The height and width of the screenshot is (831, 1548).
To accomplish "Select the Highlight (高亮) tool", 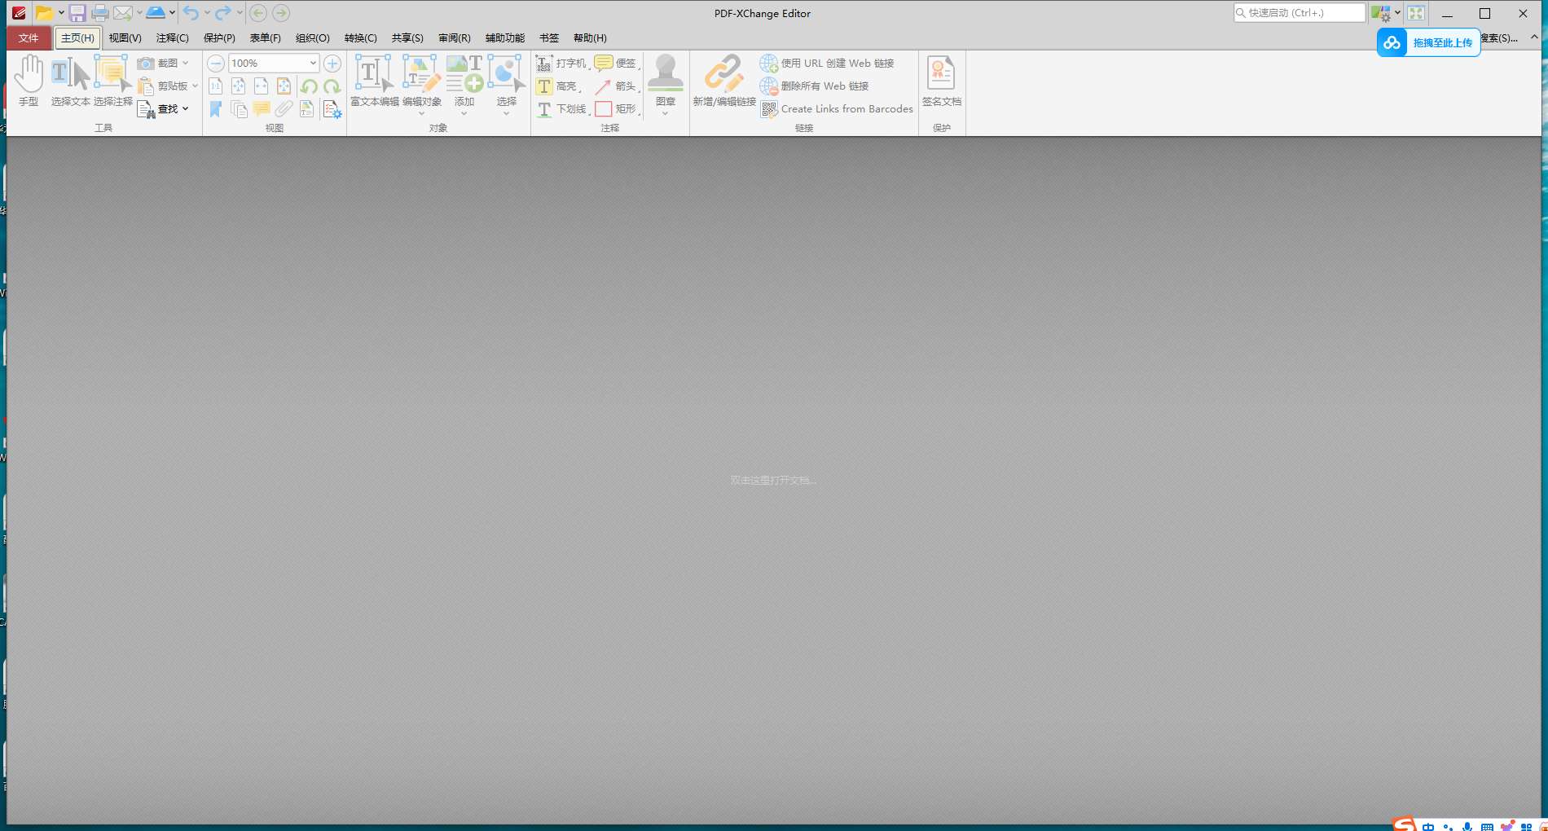I will [x=557, y=86].
